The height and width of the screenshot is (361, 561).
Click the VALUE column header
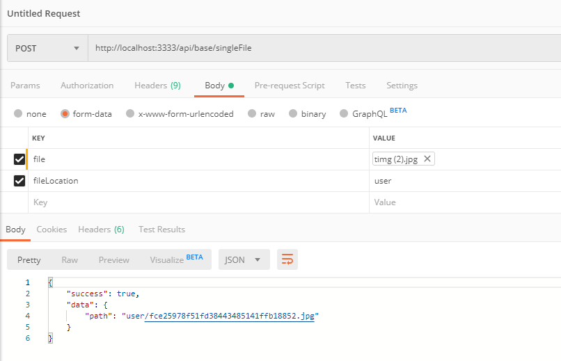[384, 138]
